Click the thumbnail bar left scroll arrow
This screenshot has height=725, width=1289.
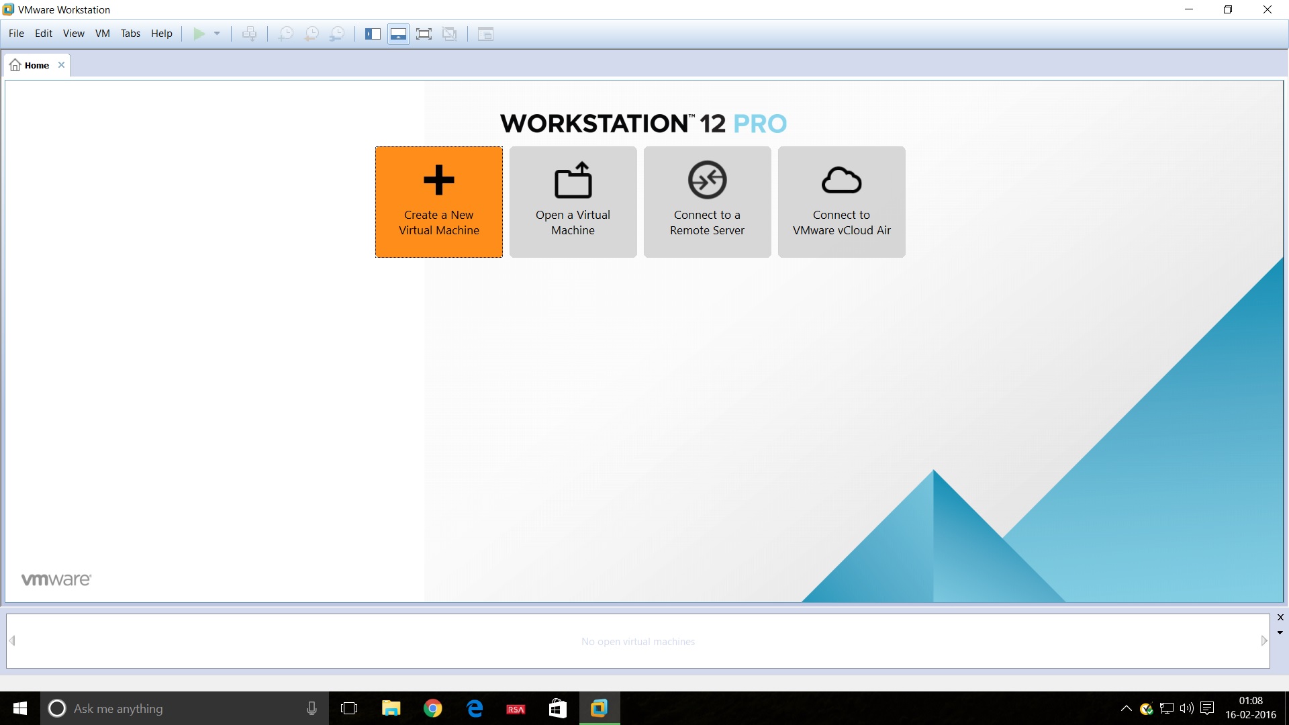pos(12,641)
